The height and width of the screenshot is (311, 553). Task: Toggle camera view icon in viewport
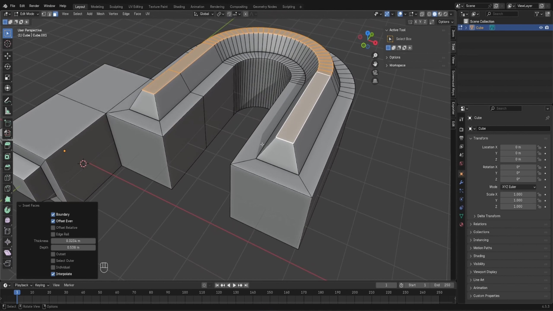(375, 73)
